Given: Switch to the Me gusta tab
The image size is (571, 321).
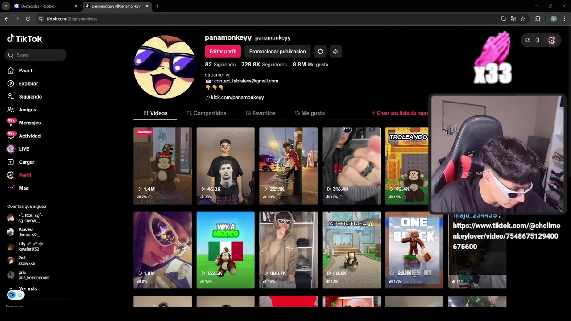Looking at the screenshot, I should (310, 113).
